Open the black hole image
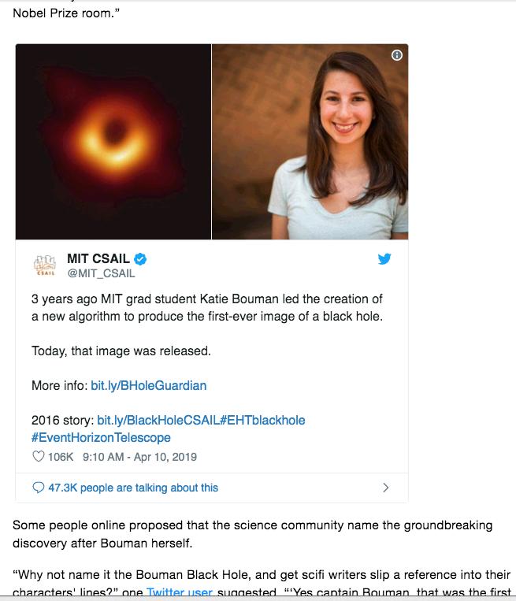 pos(113,142)
